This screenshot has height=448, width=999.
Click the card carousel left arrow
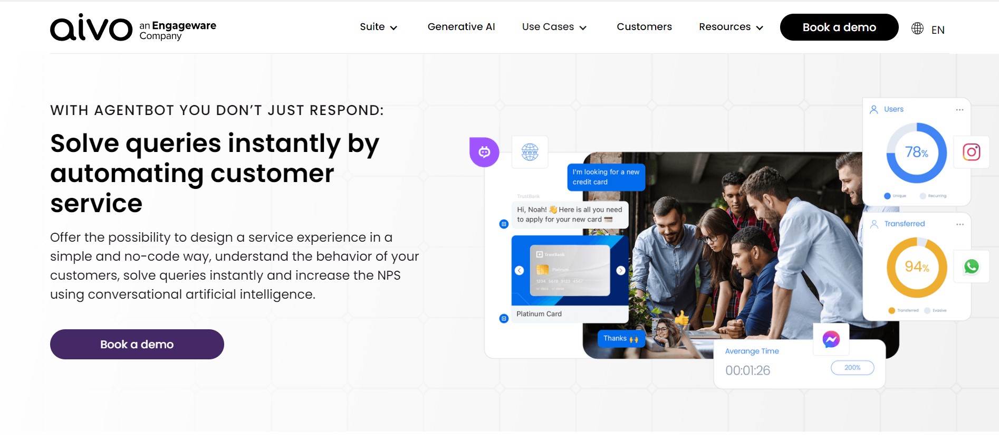pos(520,270)
